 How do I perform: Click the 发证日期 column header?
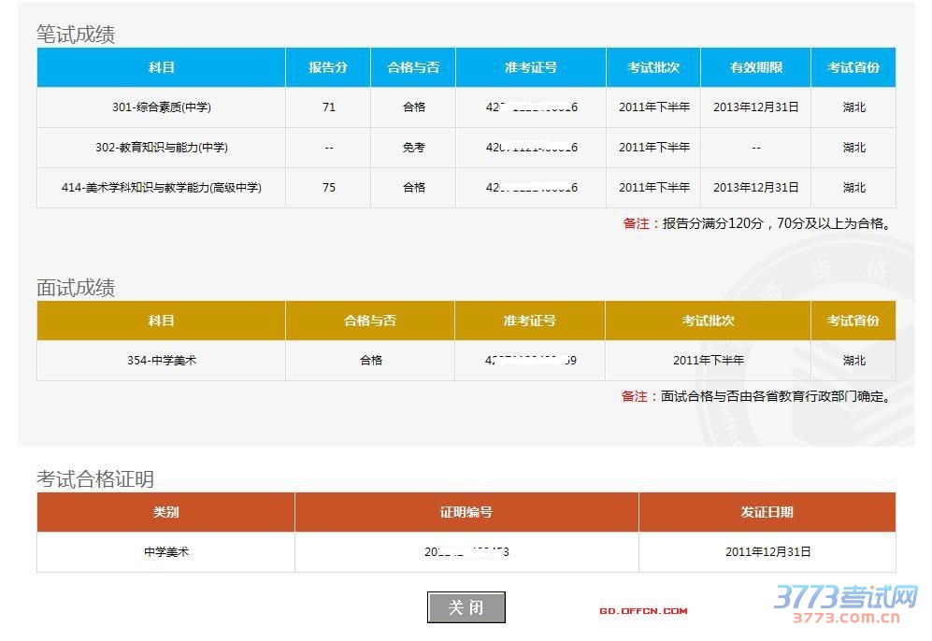point(767,512)
